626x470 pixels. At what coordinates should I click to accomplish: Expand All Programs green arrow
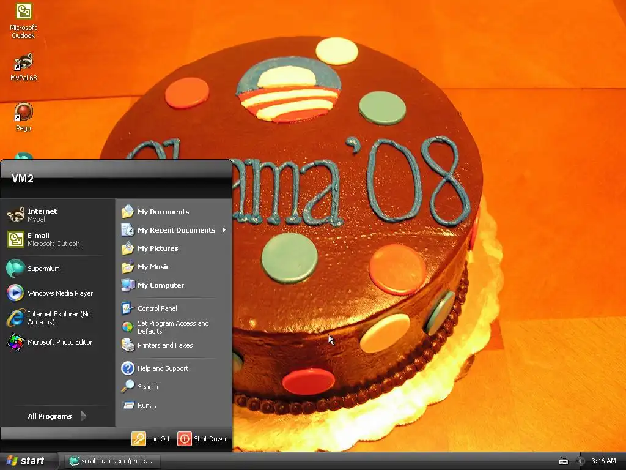pyautogui.click(x=83, y=416)
